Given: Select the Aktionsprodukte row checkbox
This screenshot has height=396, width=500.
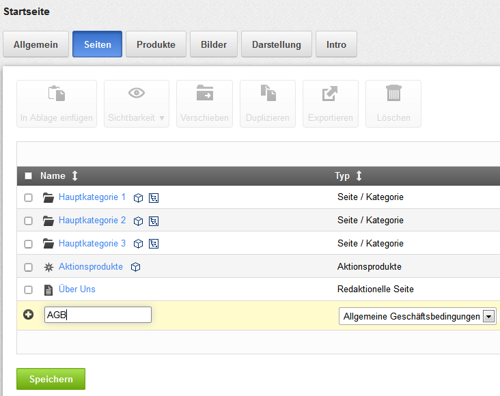Looking at the screenshot, I should click(29, 267).
